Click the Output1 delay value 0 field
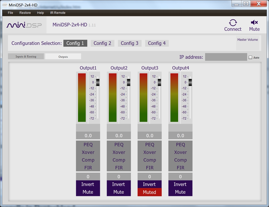 pyautogui.click(x=88, y=177)
